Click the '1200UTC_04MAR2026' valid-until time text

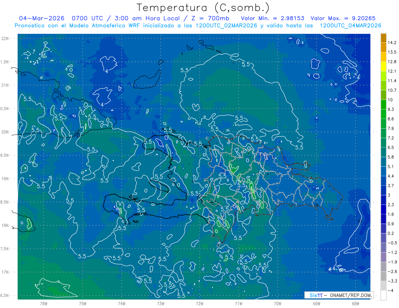(350, 26)
